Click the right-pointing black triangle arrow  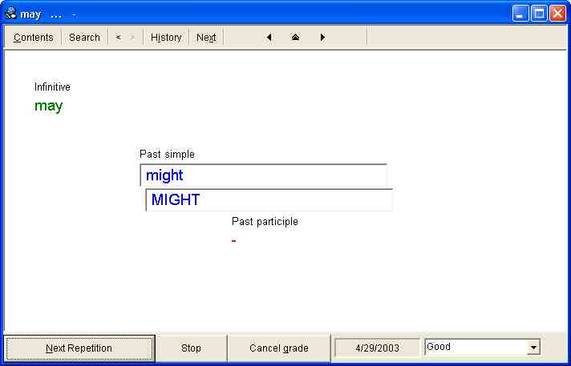[322, 38]
